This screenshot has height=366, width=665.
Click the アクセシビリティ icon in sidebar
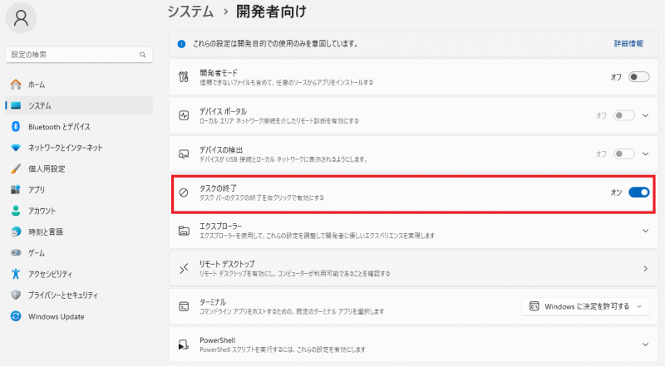pyautogui.click(x=15, y=274)
